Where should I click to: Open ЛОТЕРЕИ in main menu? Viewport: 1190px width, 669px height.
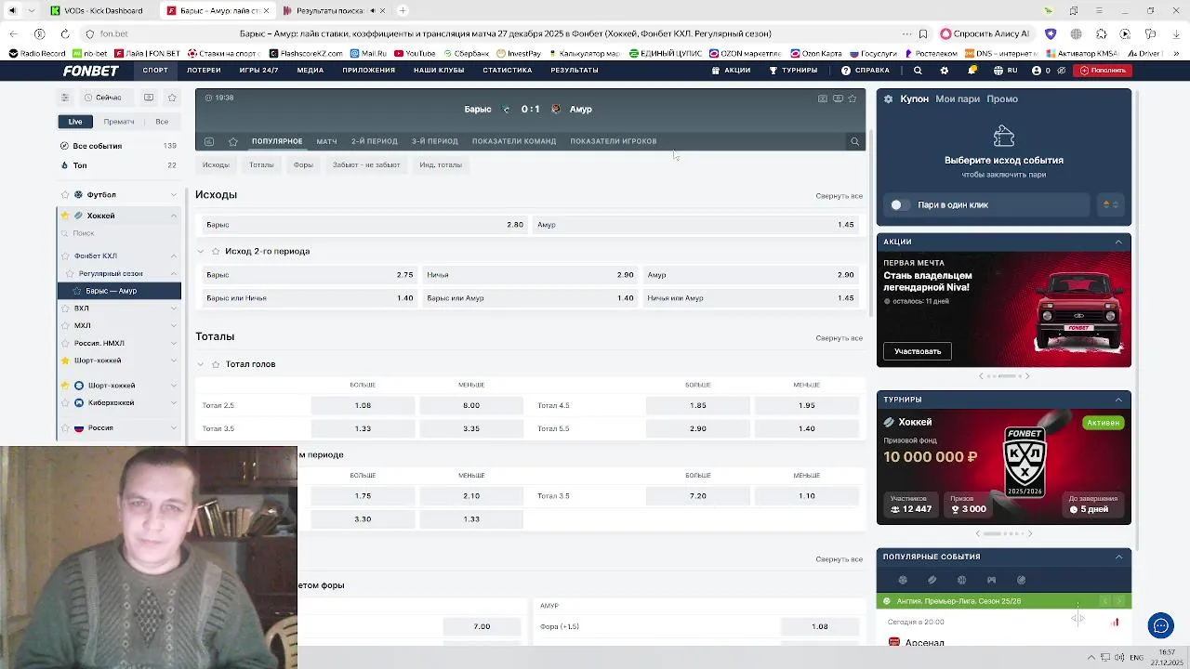(x=204, y=71)
